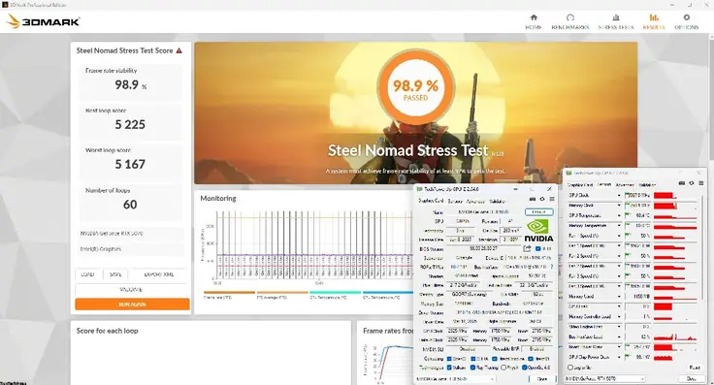Open the GPU selector dropdown in GPU-Z Graphics Card window
This screenshot has width=714, height=385.
tap(455, 378)
